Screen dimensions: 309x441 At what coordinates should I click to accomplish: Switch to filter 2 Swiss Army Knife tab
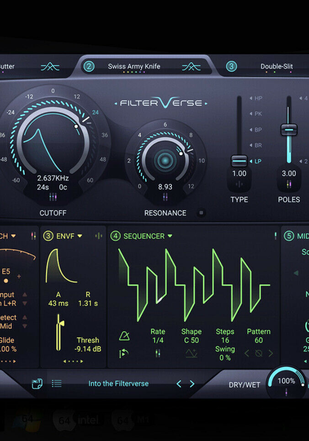[134, 67]
